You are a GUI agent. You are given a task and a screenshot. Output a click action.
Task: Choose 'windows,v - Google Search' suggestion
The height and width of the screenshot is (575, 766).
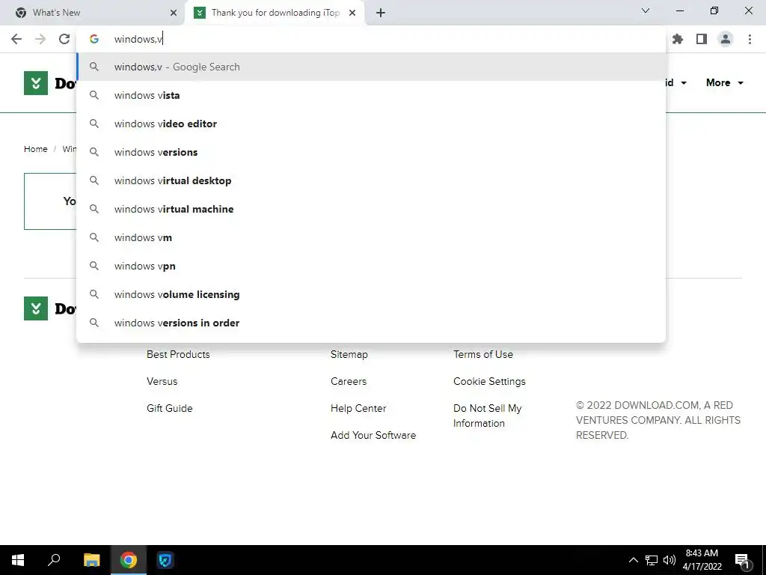[371, 67]
